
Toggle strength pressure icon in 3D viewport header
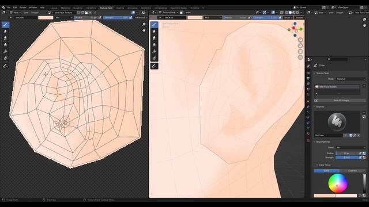[x=280, y=18]
